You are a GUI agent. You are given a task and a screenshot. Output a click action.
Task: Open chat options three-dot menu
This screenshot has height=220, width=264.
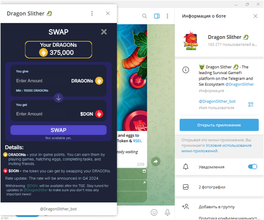pos(167,16)
